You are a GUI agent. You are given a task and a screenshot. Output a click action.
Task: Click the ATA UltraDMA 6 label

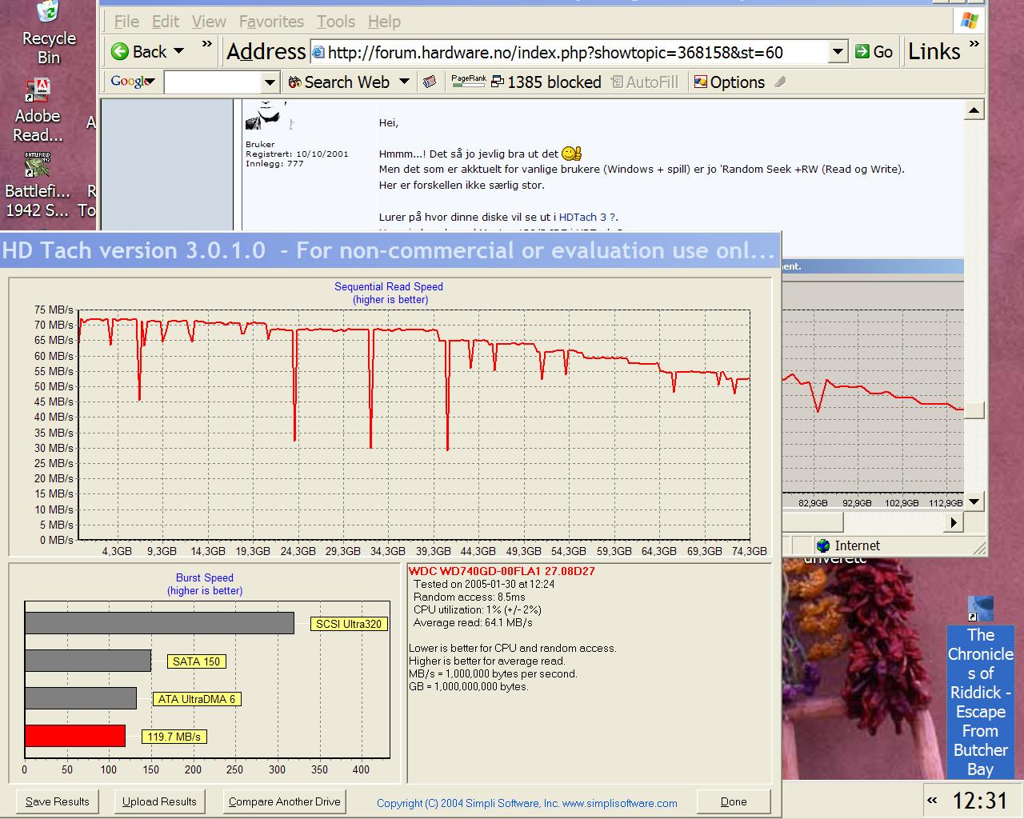coord(197,699)
